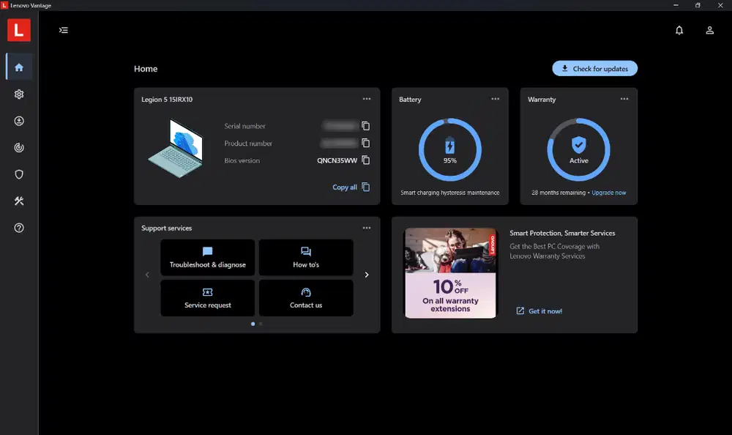Select second support services page dot
This screenshot has width=732, height=435.
261,324
